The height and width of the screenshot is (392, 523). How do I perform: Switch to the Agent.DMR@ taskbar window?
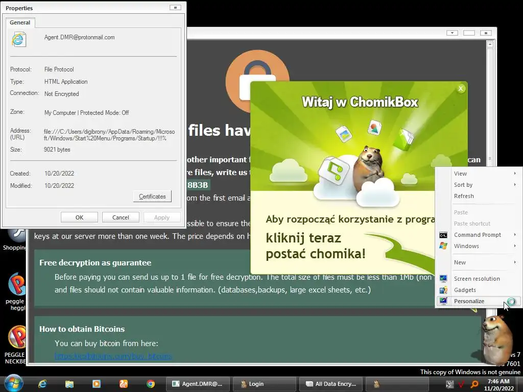pyautogui.click(x=197, y=384)
